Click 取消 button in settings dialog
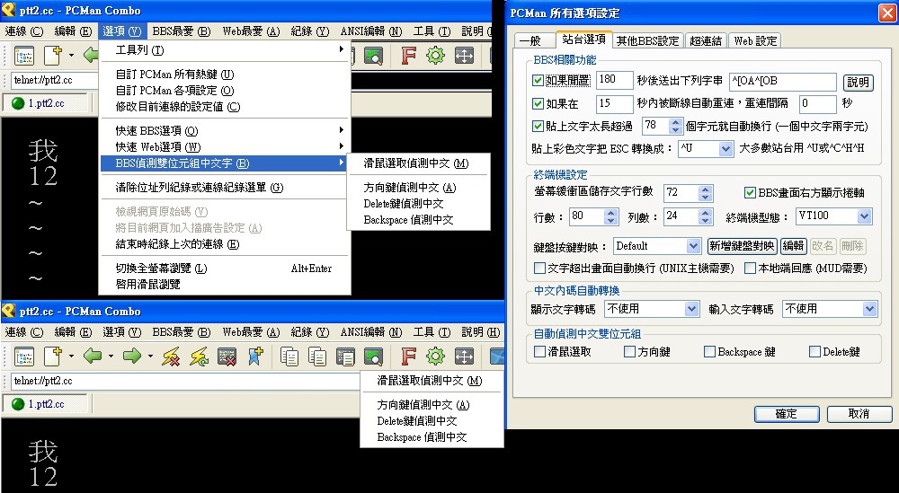Image resolution: width=899 pixels, height=493 pixels. tap(859, 414)
